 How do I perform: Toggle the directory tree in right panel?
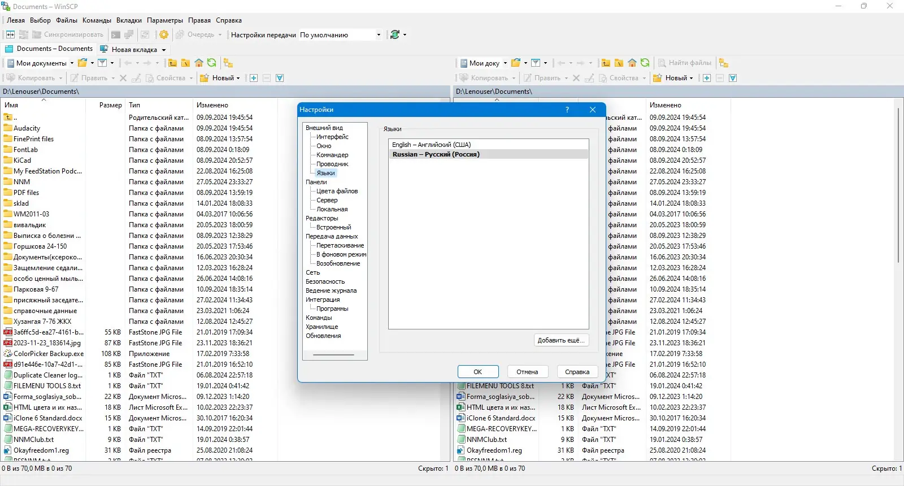click(724, 63)
